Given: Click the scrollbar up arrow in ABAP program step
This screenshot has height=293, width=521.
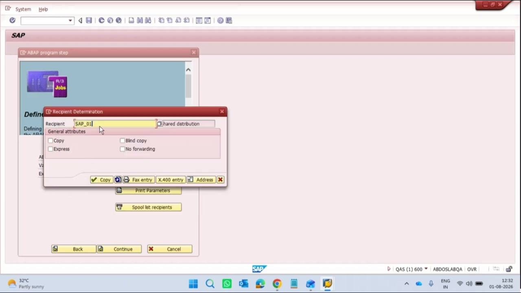Looking at the screenshot, I should pos(188,70).
